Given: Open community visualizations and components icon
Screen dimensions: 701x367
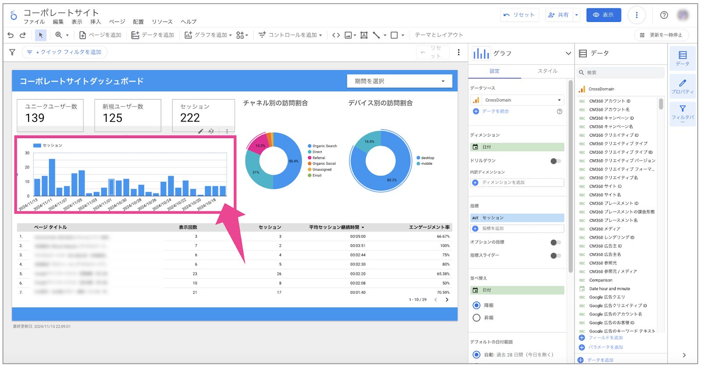Looking at the screenshot, I should 240,35.
